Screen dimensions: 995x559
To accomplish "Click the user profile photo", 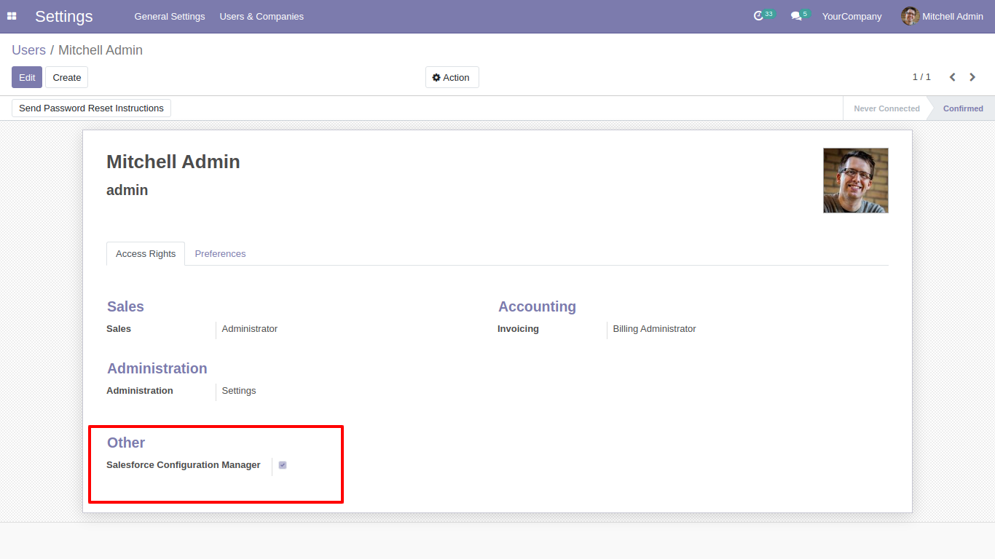I will point(856,181).
